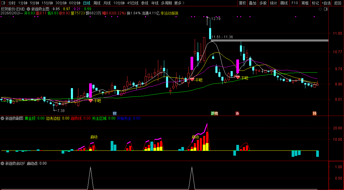Viewport: 344px width, 190px height.
Task: Select the 日线 period tab
Action: tap(87, 3)
